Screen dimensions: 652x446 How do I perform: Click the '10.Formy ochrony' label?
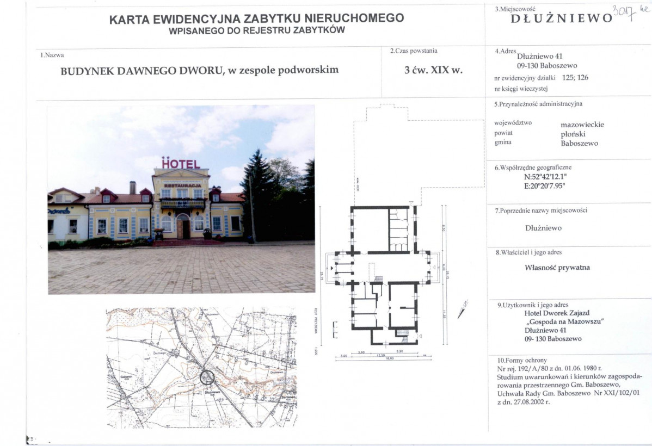pos(522,361)
